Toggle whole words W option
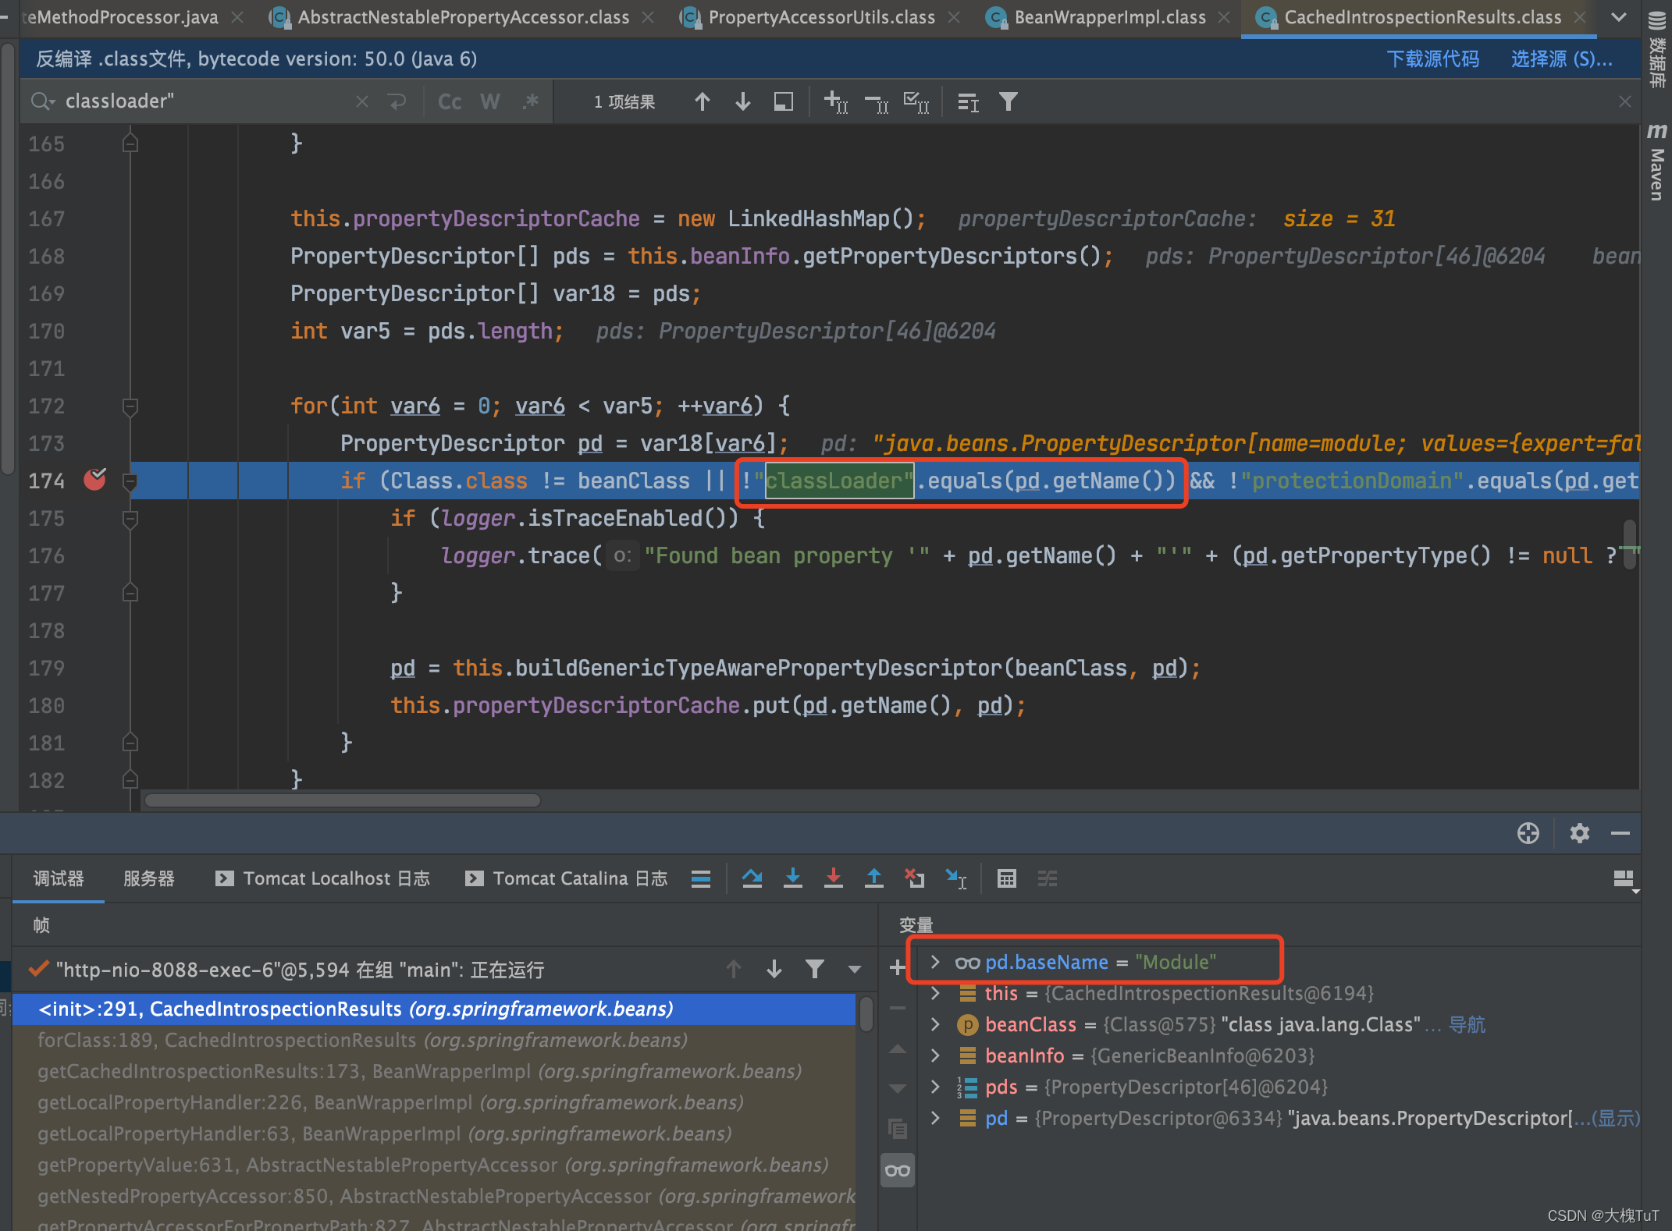Image resolution: width=1672 pixels, height=1231 pixels. [490, 101]
